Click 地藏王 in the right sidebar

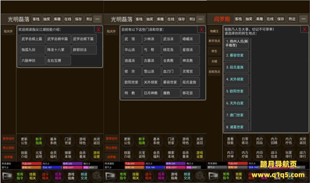[x=214, y=31]
